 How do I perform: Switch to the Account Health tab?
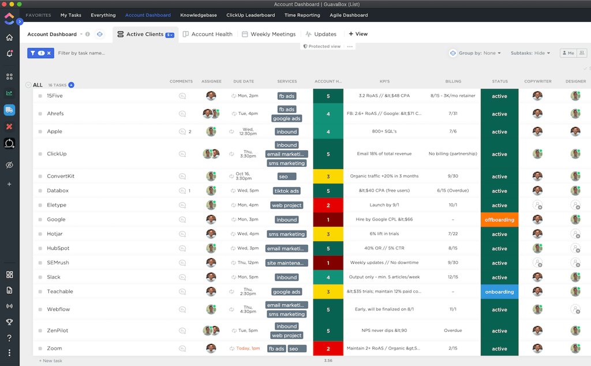[x=208, y=34]
